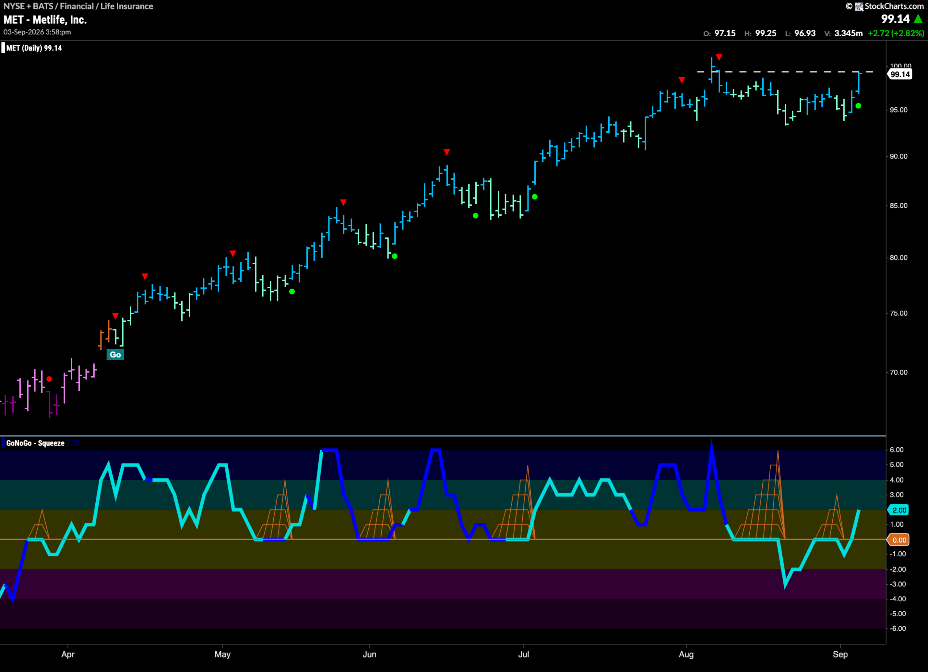Click the green up-arrow next to 99.14
This screenshot has height=672, width=928.
[x=918, y=19]
